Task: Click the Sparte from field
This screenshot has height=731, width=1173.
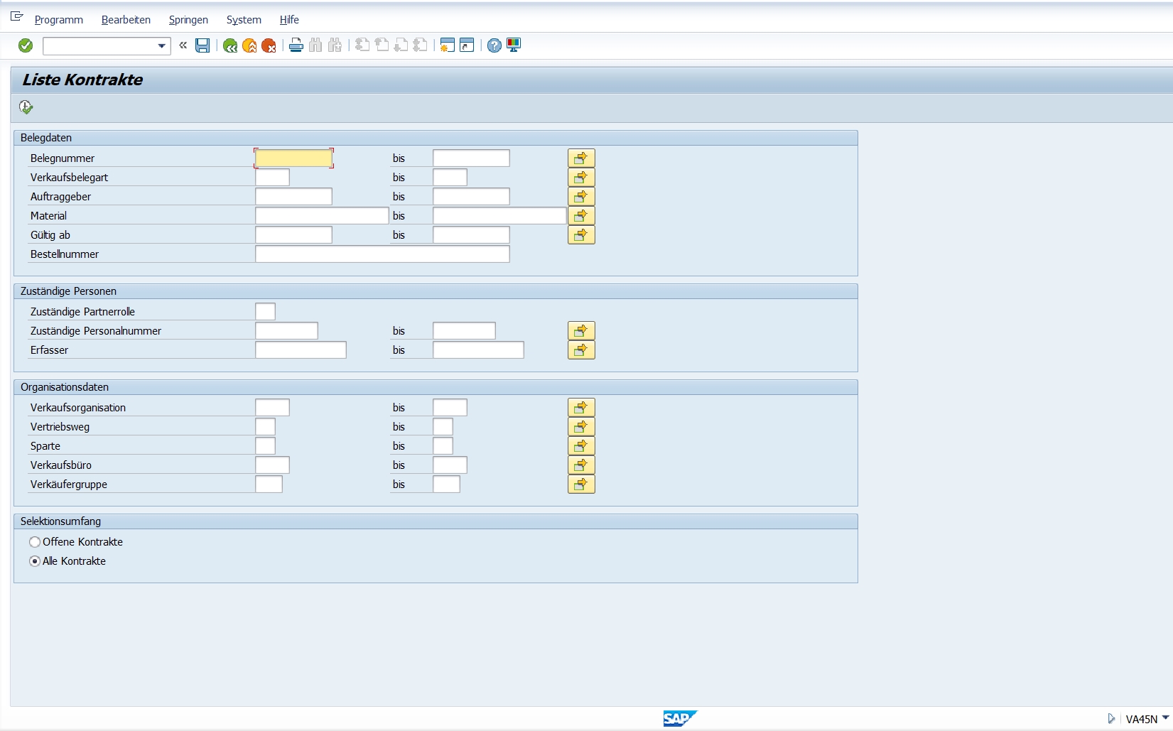Action: click(x=265, y=445)
